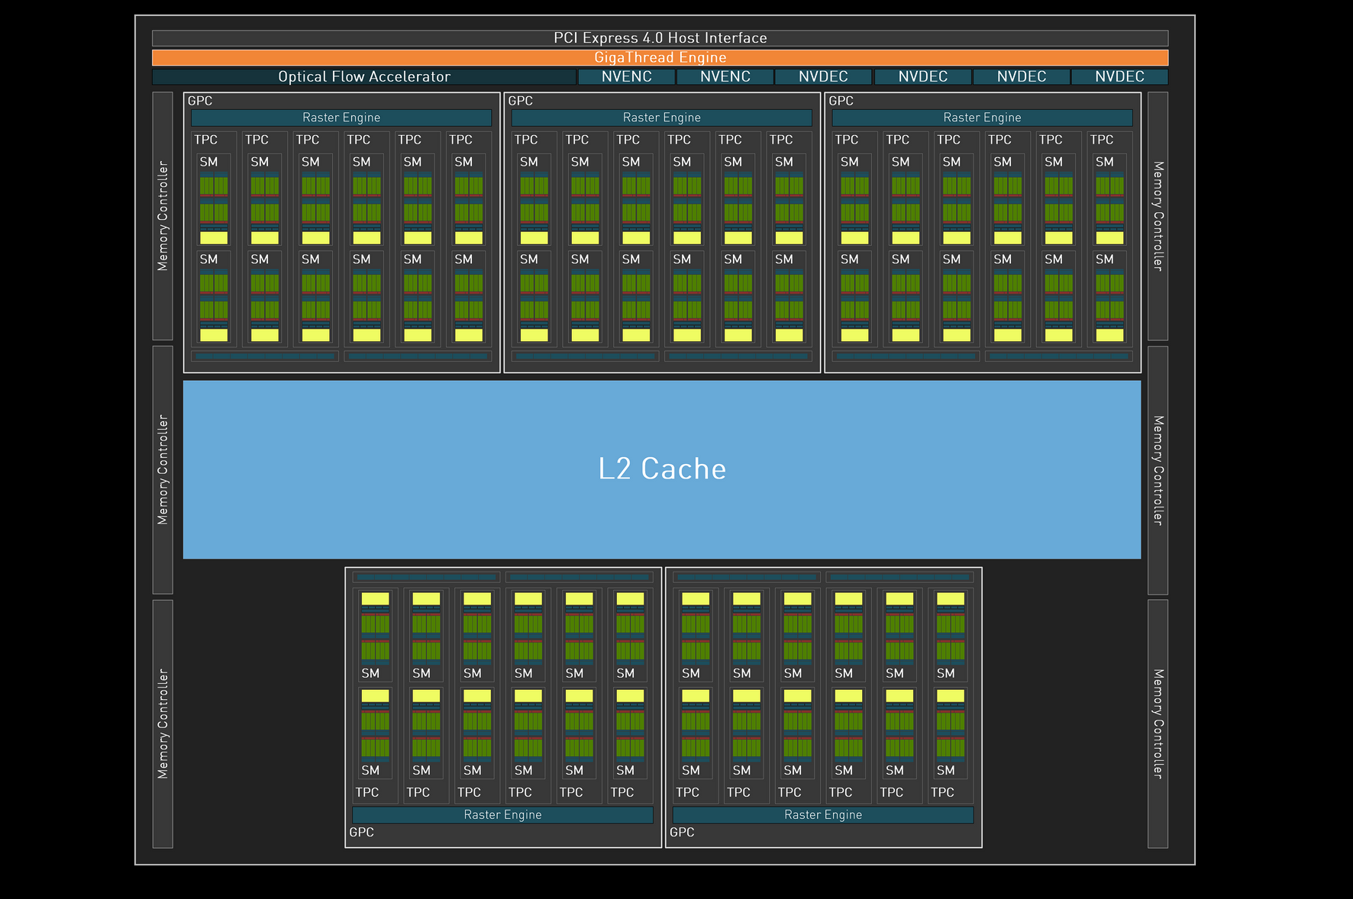Click the lower SM label in first TPC of top-left GPC
Screen dimensions: 1353x899
pyautogui.click(x=209, y=259)
